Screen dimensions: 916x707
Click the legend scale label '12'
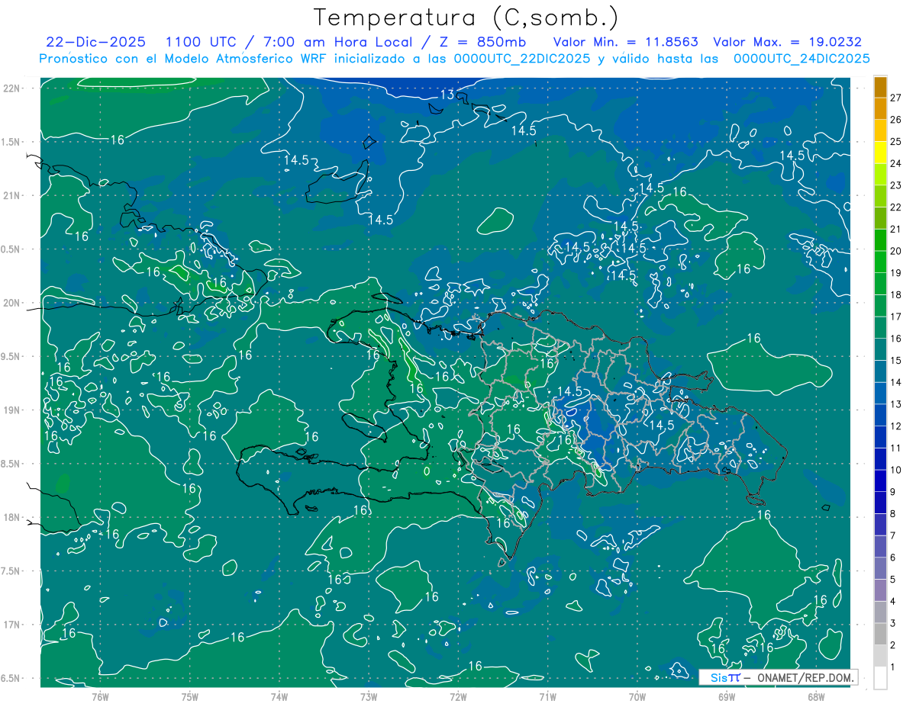tap(895, 426)
